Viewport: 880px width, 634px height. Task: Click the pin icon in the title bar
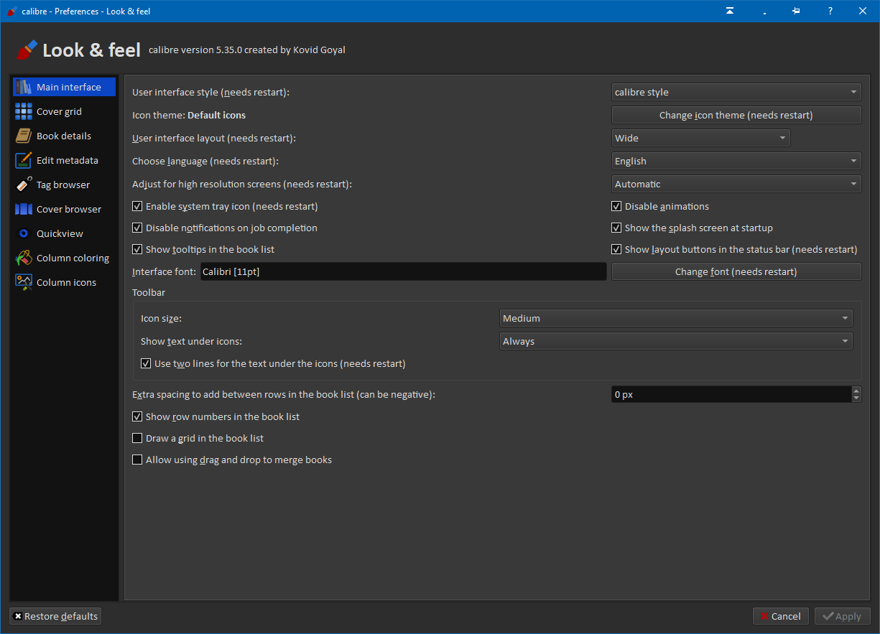797,11
